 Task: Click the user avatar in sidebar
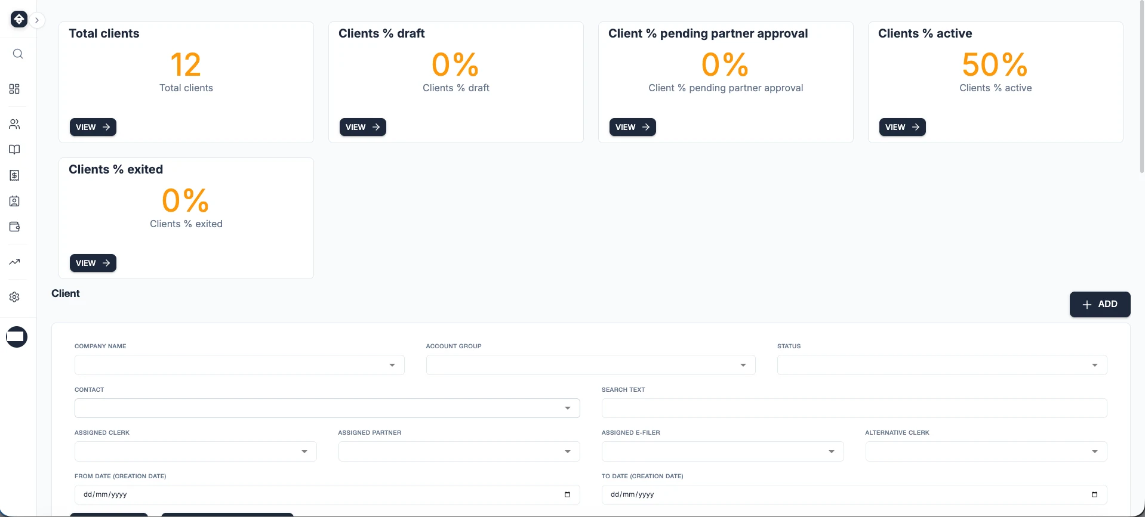point(17,337)
